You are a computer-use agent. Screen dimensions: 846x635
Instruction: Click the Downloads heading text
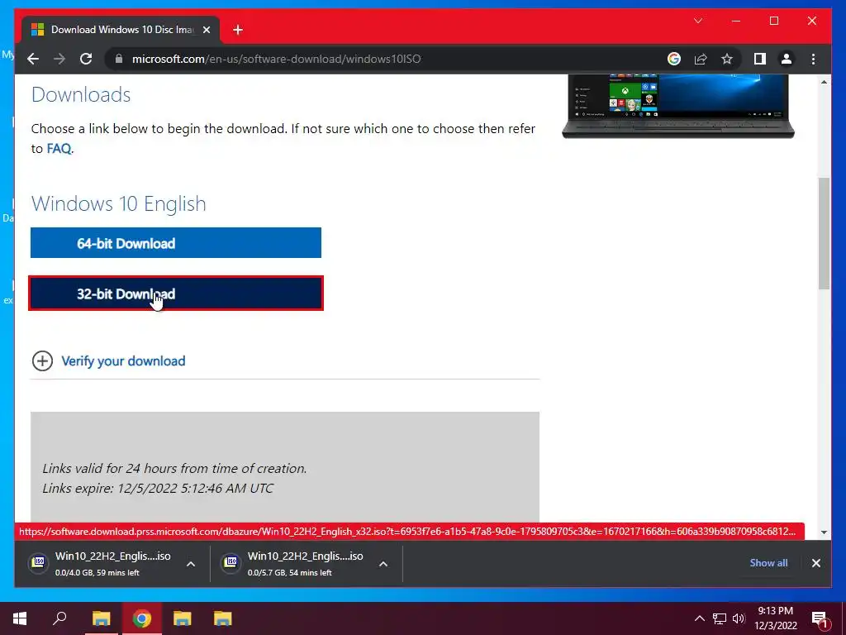pos(81,94)
